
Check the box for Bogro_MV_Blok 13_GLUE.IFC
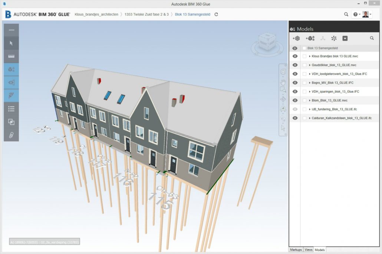304,83
